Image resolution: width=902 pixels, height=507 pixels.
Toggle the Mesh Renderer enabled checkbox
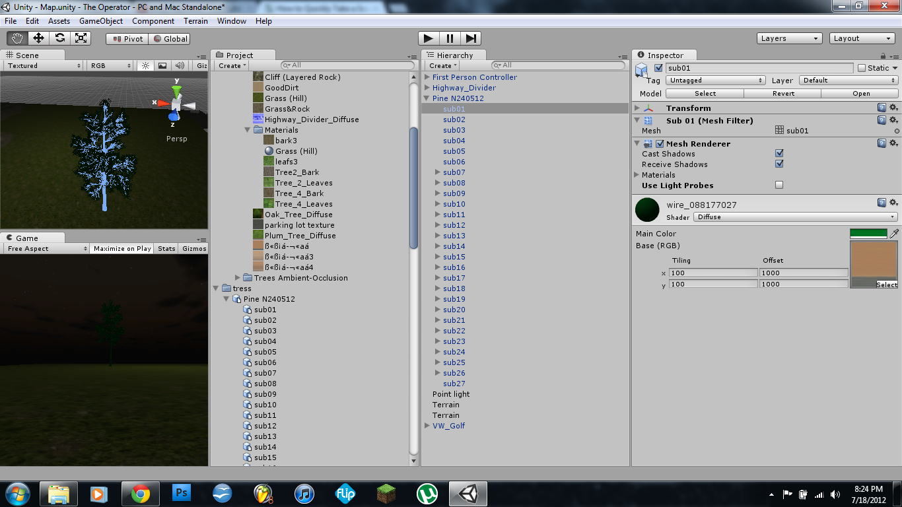point(660,143)
